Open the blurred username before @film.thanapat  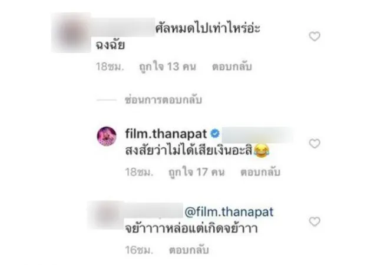tap(153, 211)
